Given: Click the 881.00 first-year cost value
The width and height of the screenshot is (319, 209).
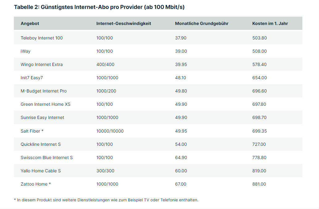Looking at the screenshot, I should (259, 184).
